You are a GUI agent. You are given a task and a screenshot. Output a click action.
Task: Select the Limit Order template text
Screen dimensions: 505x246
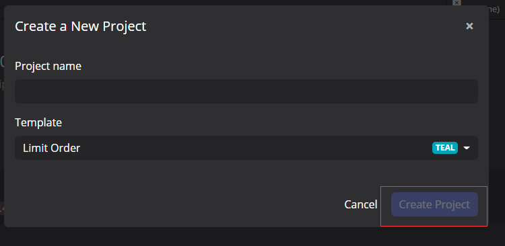52,148
